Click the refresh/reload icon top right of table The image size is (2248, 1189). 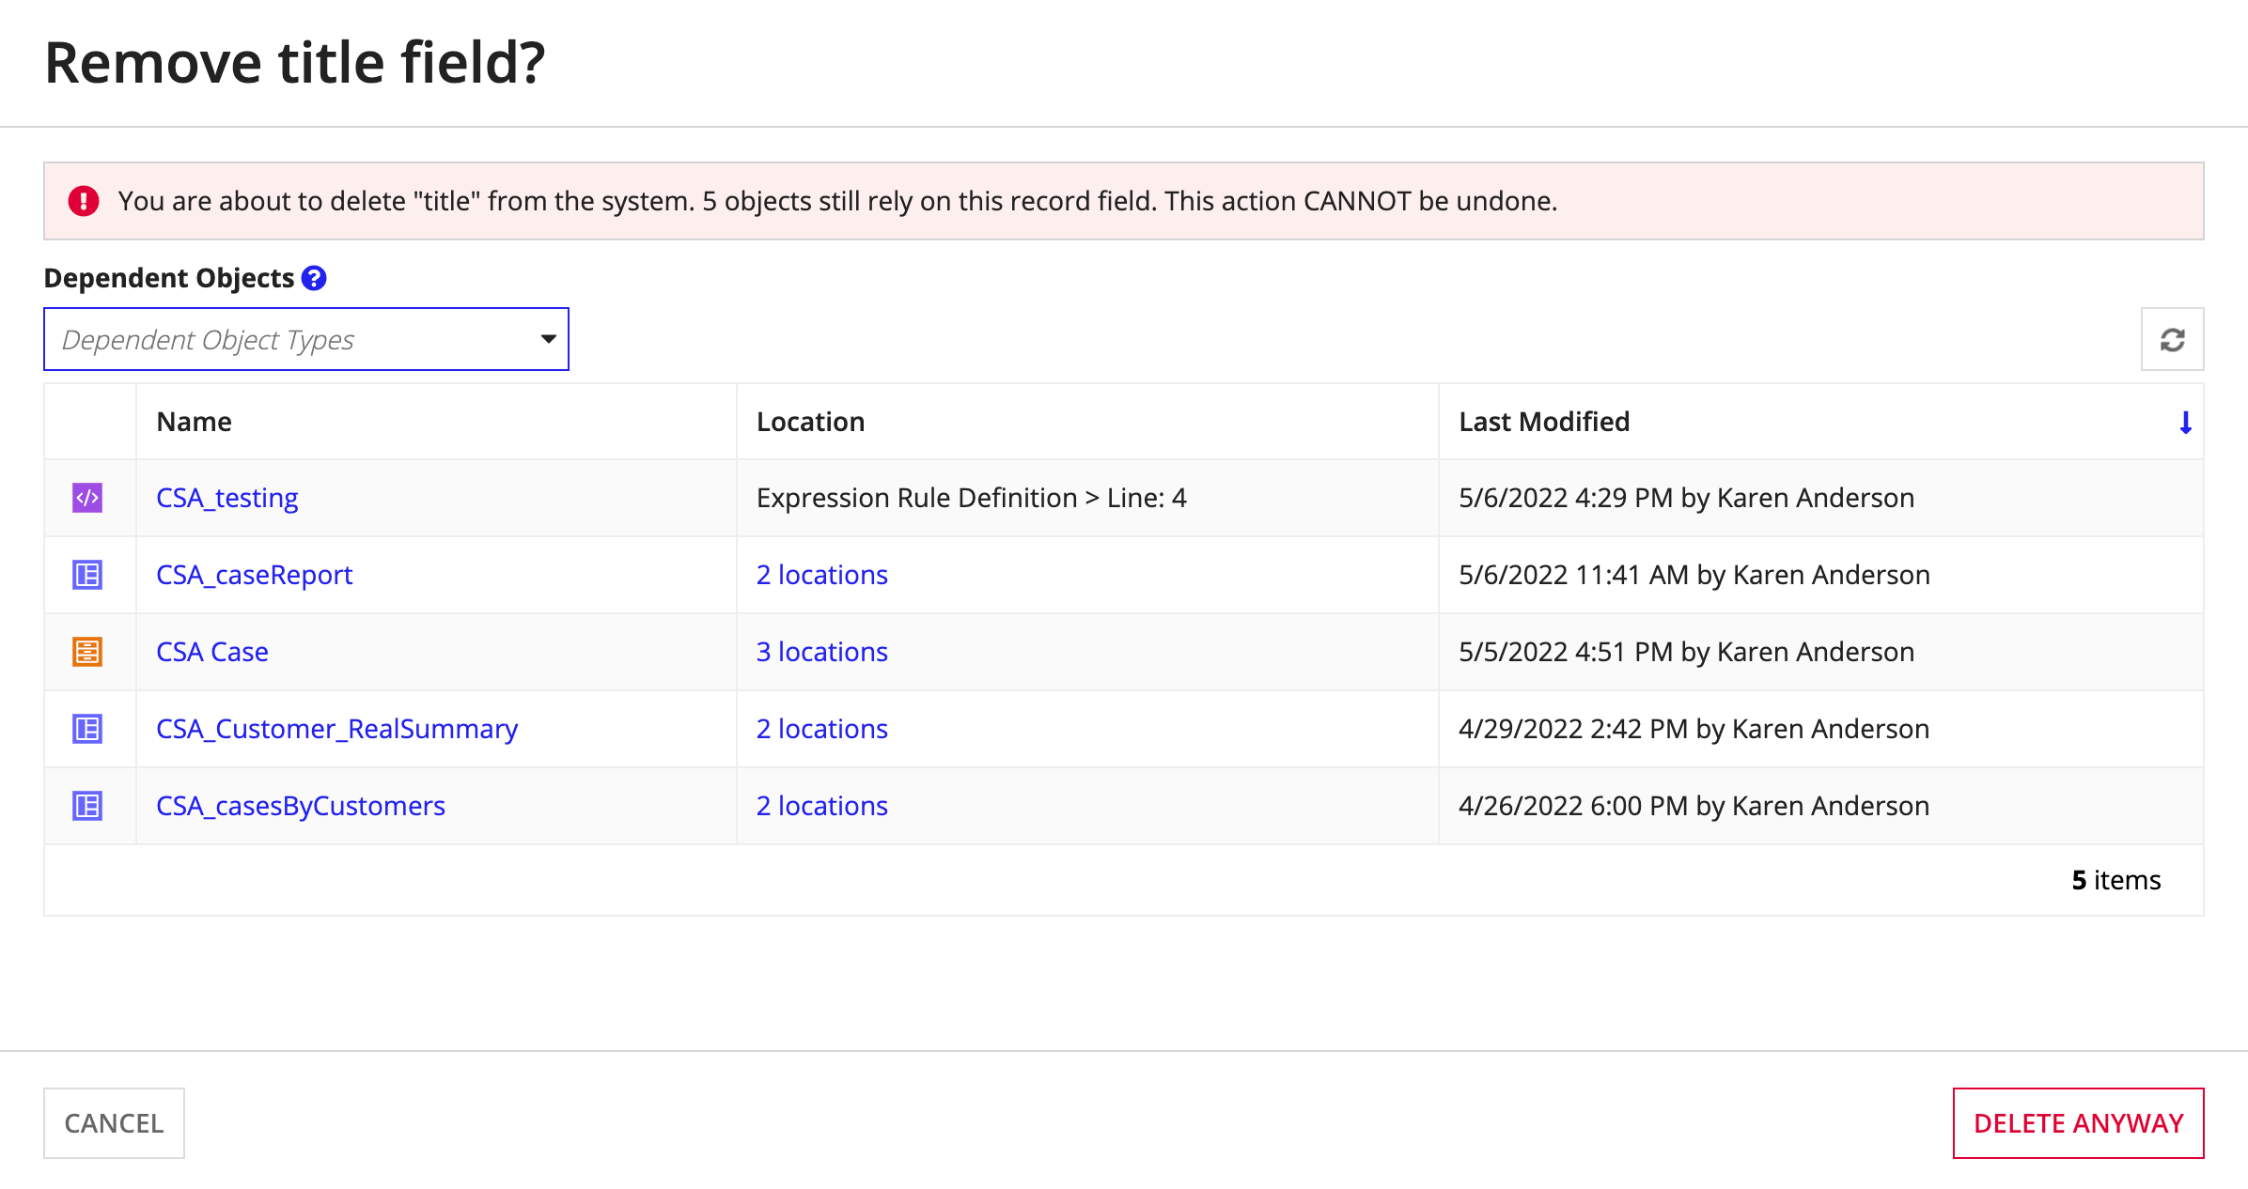2172,340
